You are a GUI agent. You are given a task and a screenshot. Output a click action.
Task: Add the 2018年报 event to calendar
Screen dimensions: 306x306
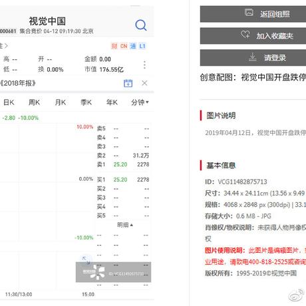point(128,83)
